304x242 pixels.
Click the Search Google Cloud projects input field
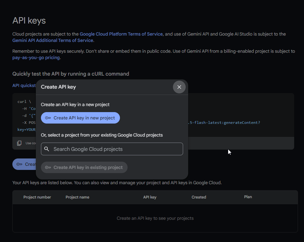tap(112, 149)
